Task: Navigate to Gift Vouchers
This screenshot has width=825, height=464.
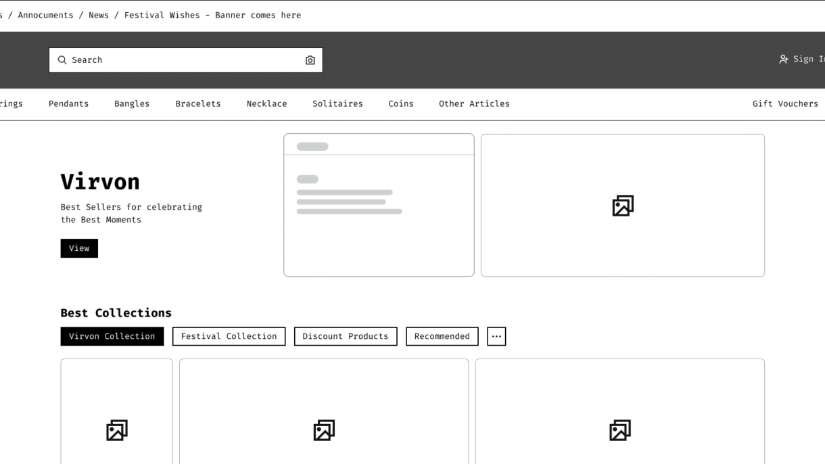Action: click(785, 103)
